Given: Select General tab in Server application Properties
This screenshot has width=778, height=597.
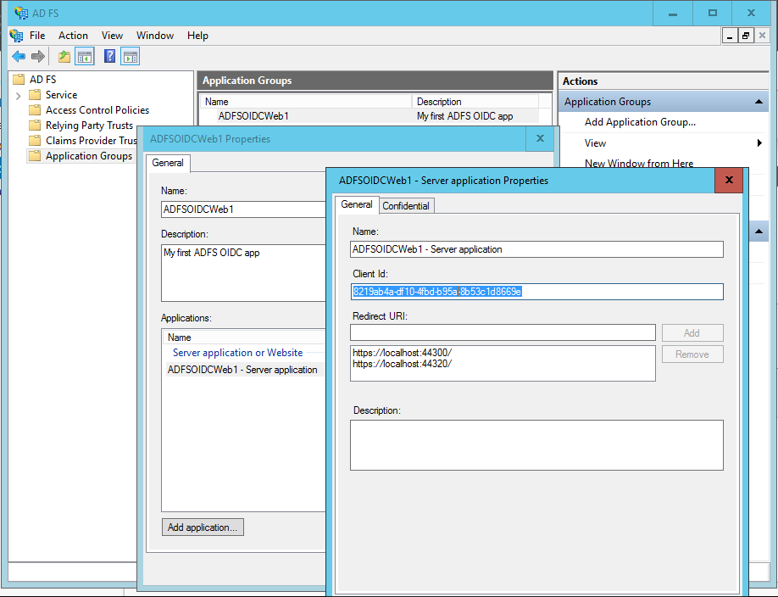Looking at the screenshot, I should tap(357, 204).
